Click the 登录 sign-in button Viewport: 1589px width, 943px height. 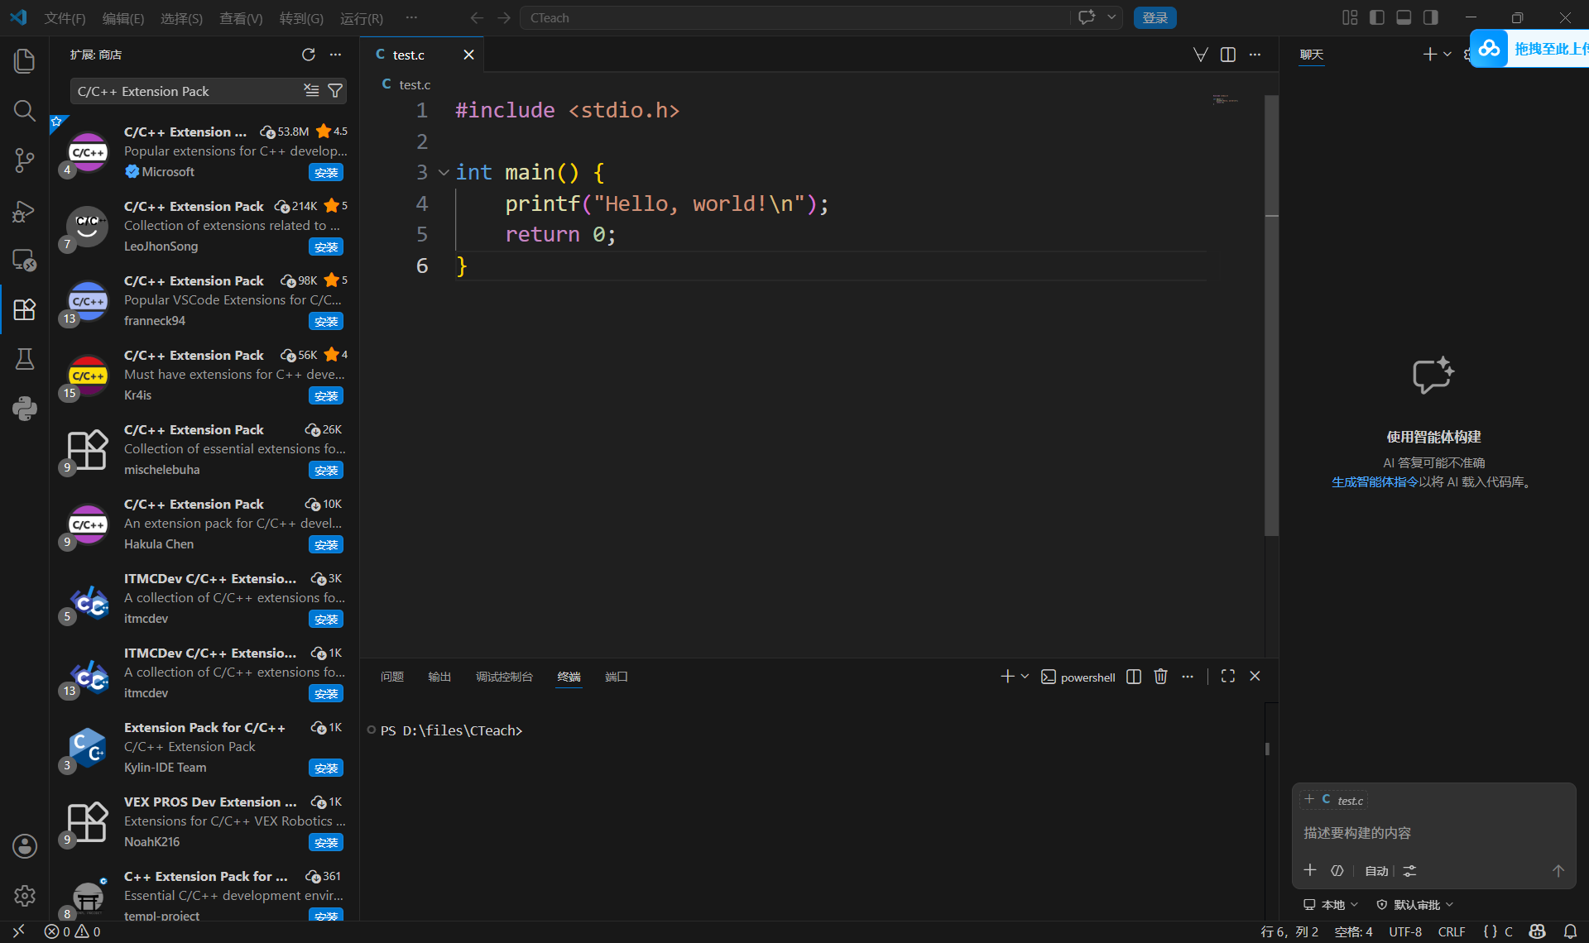pos(1155,17)
